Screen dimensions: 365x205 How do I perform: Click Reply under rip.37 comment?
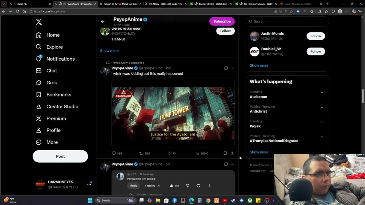tap(133, 186)
